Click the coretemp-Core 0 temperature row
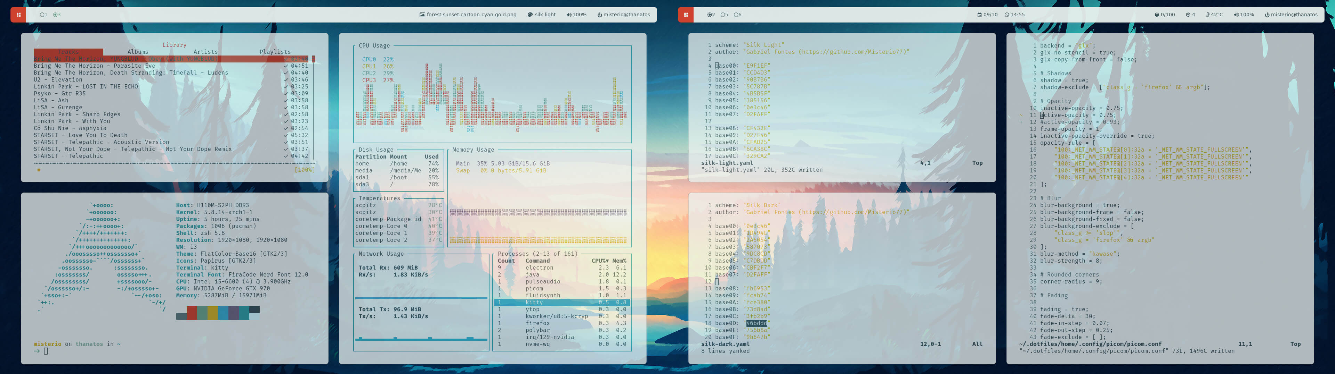1335x374 pixels. tap(398, 226)
